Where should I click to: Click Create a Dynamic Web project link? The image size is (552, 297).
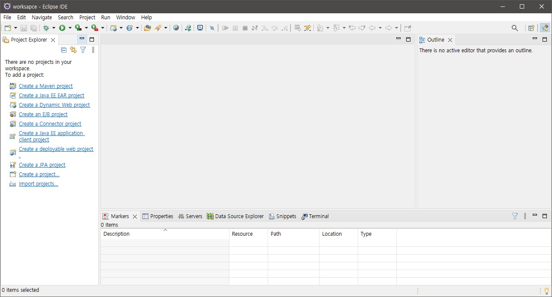(54, 105)
